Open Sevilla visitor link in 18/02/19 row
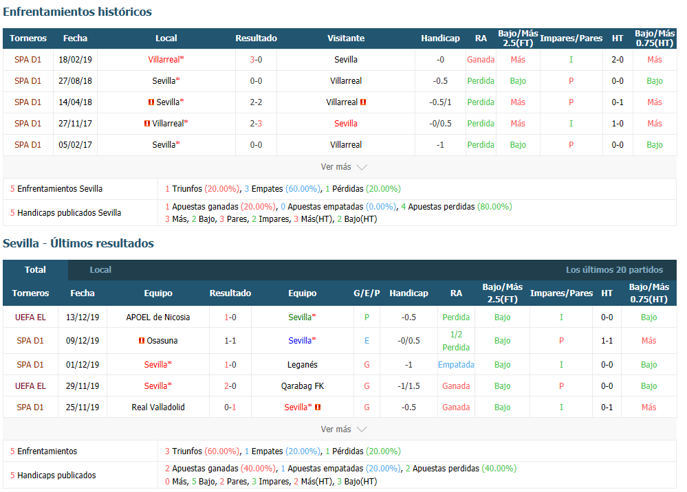This screenshot has width=687, height=492. 346,60
